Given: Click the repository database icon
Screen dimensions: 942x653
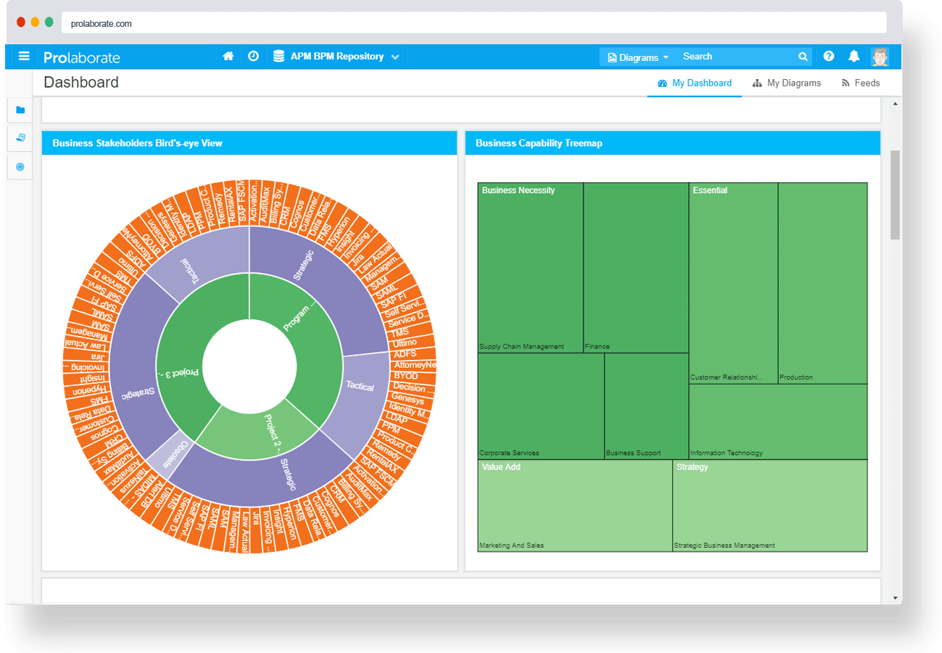Looking at the screenshot, I should (278, 56).
